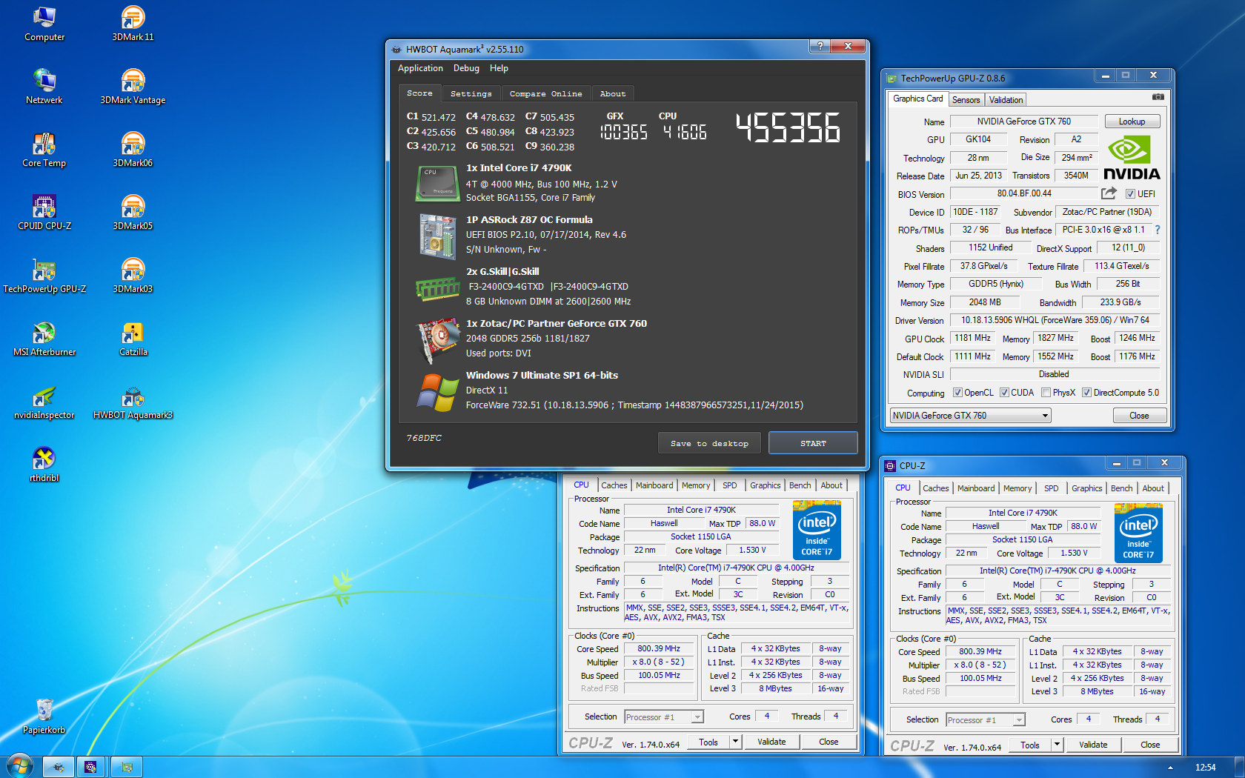The image size is (1245, 778).
Task: Click the taskbar clock showing 12:54
Action: coord(1205,768)
